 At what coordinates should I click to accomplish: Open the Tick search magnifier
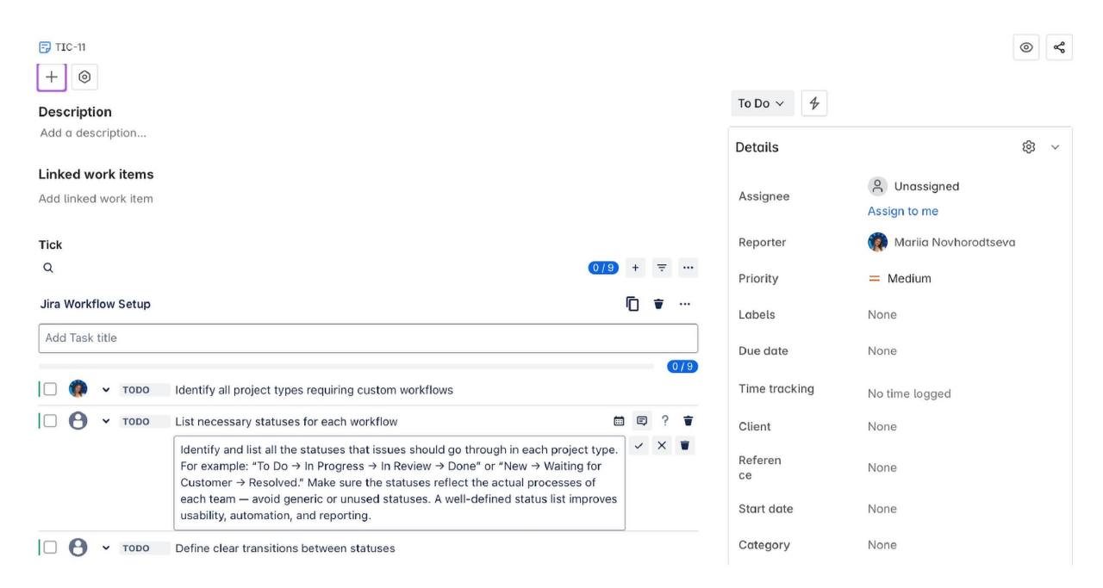(48, 268)
